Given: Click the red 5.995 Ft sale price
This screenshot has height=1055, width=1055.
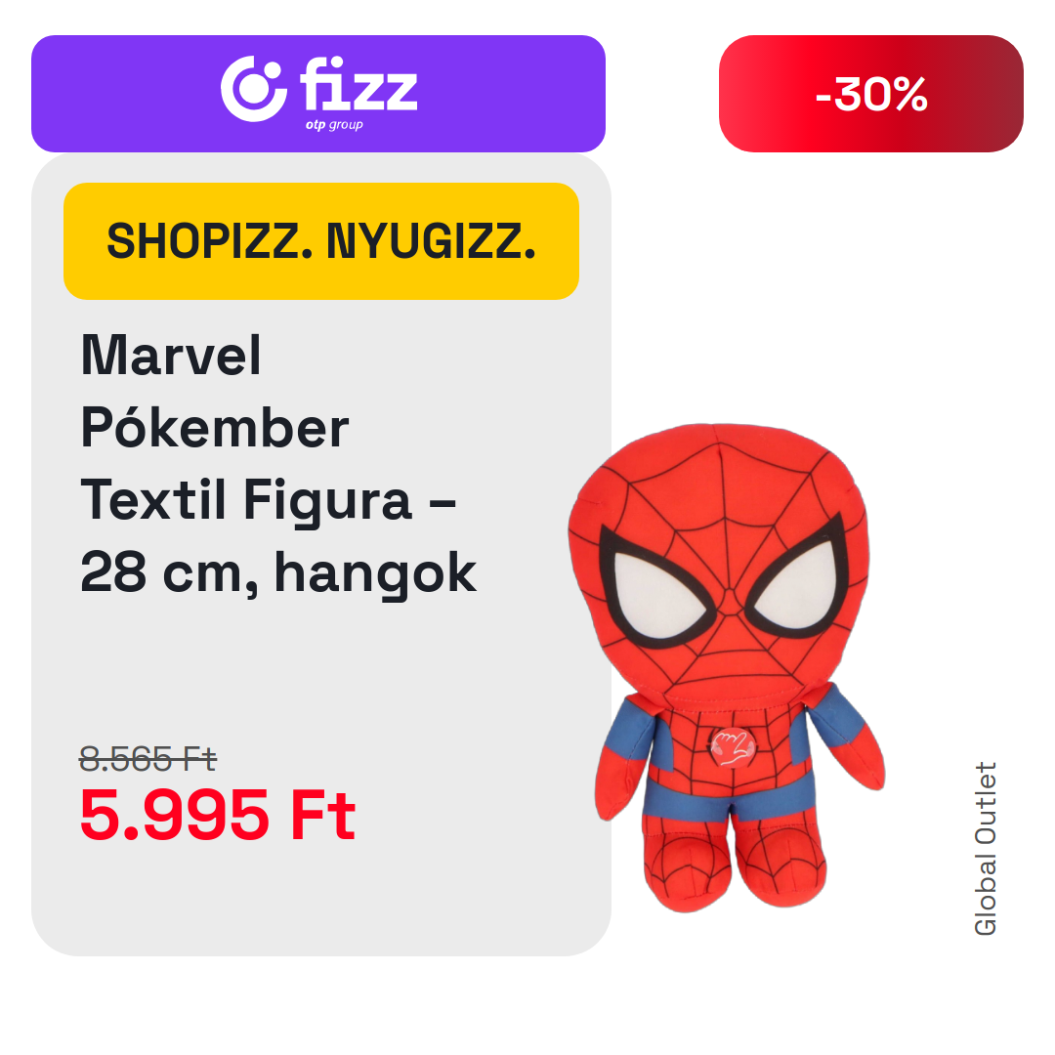Looking at the screenshot, I should [x=217, y=816].
